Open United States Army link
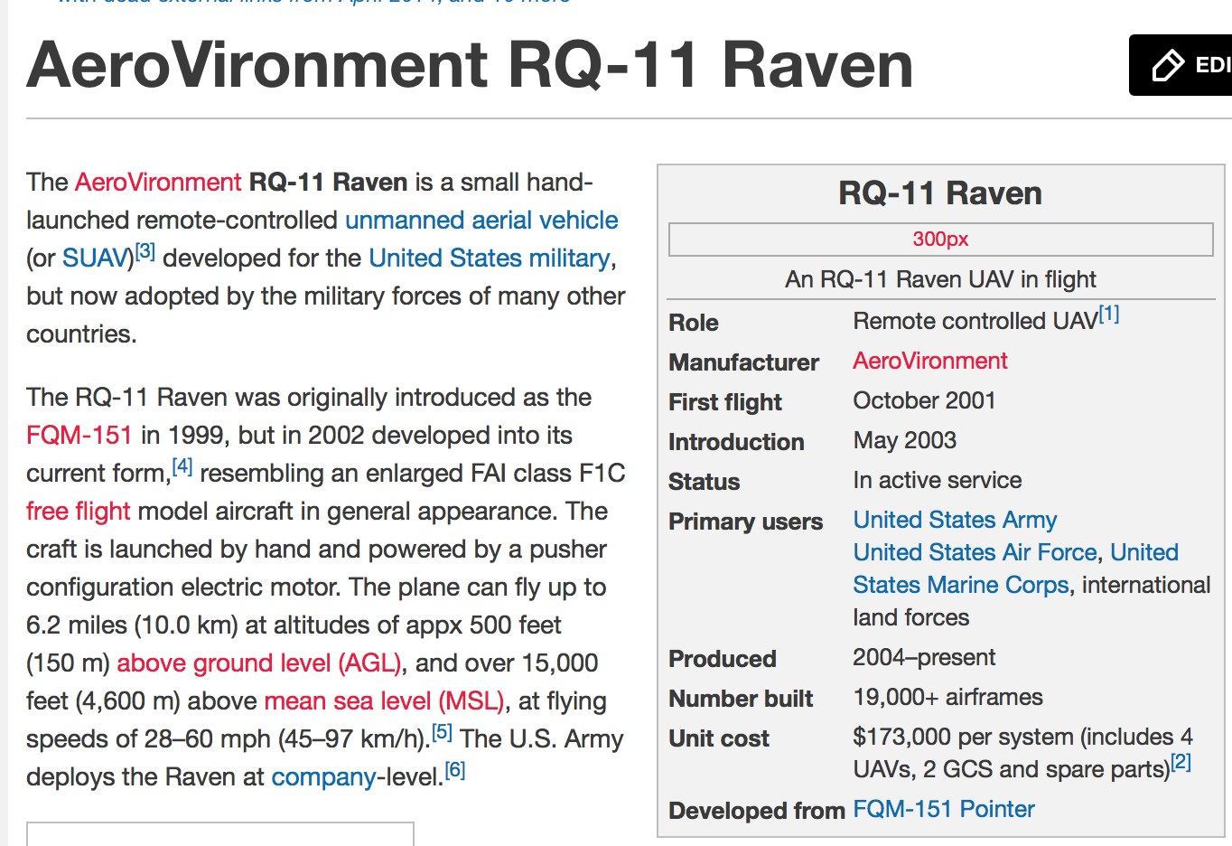Viewport: 1232px width, 846px height. 955,521
